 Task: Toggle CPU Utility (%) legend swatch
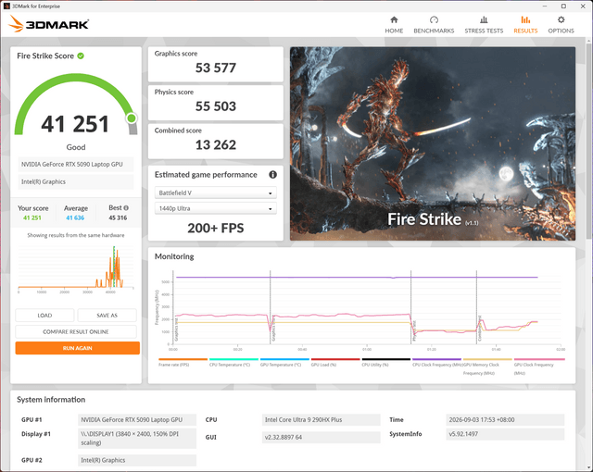[x=386, y=359]
